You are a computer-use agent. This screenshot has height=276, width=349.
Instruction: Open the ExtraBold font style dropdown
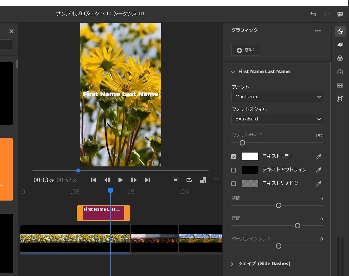(x=277, y=119)
